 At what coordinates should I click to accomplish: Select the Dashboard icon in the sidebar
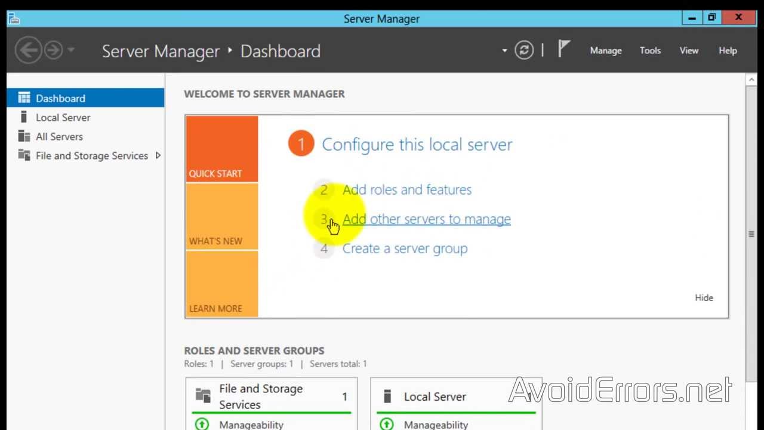[x=23, y=97]
